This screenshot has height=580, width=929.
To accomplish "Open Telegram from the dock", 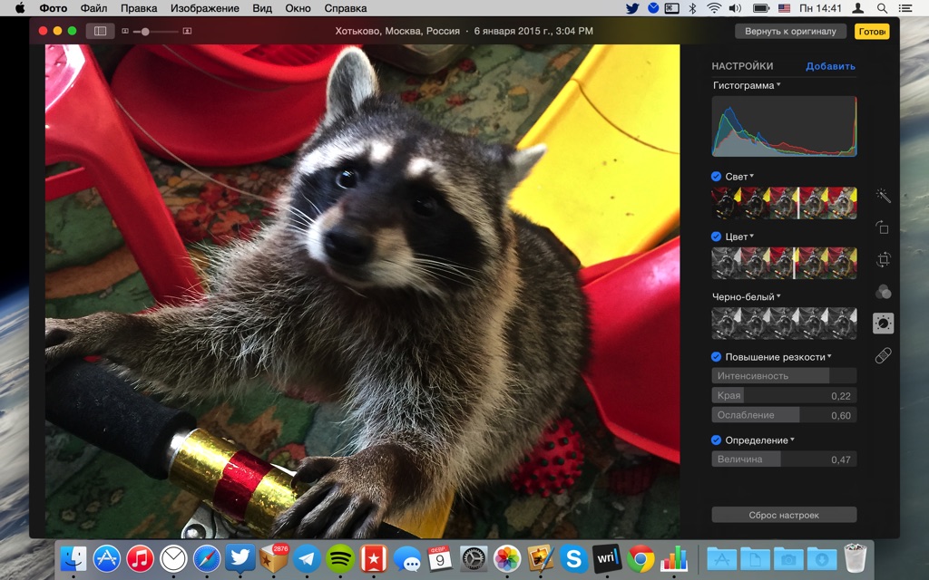I will pos(307,558).
